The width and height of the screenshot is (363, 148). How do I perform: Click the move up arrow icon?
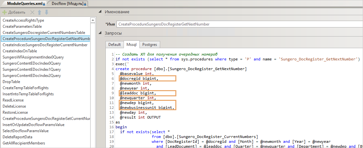[39, 12]
